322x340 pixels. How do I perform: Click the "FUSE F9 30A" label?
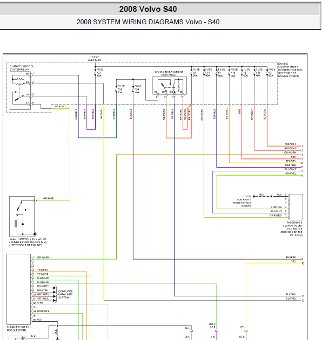(196, 72)
